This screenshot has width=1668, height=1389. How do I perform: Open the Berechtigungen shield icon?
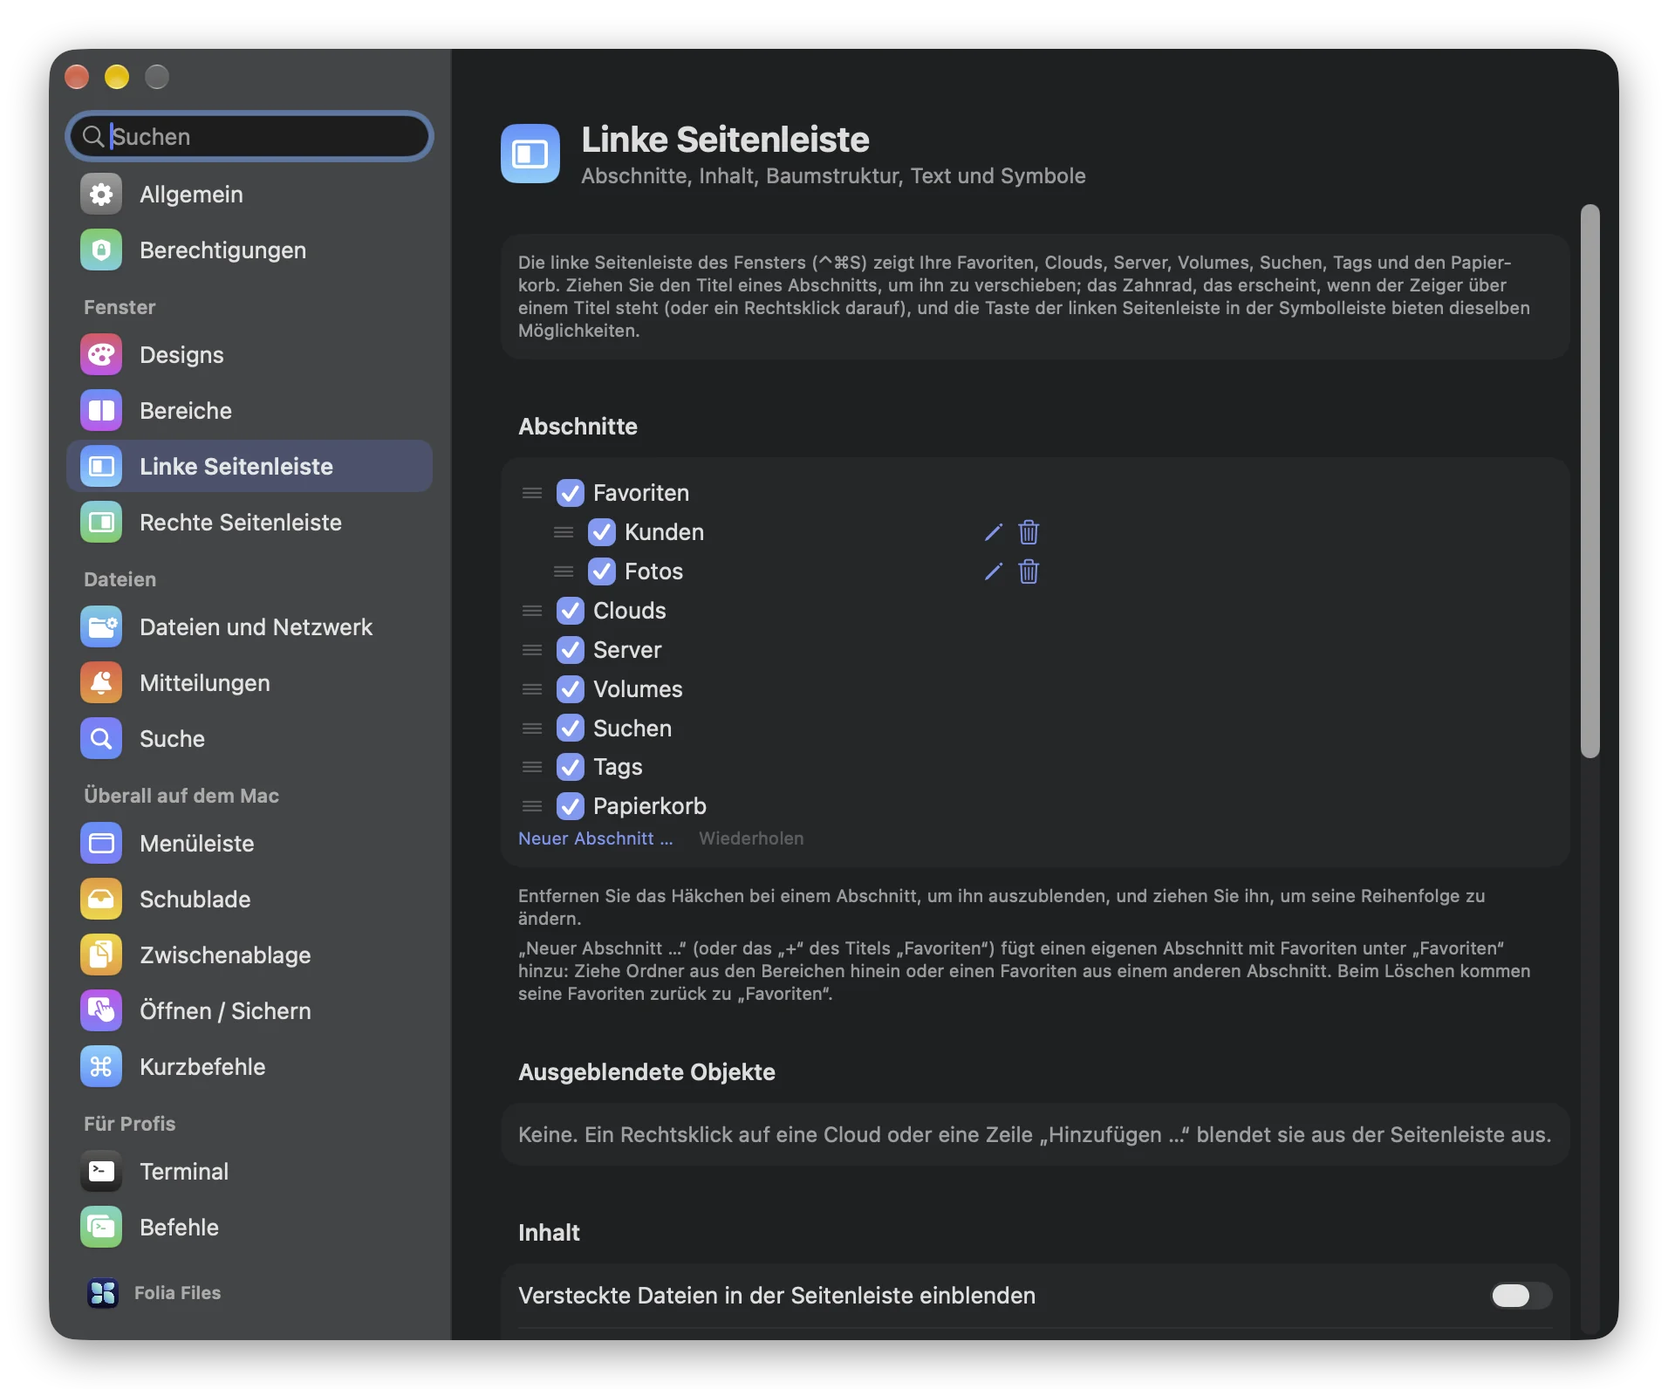101,250
